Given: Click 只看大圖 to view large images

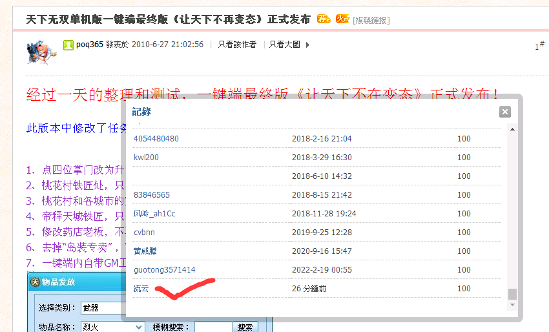Looking at the screenshot, I should (284, 45).
